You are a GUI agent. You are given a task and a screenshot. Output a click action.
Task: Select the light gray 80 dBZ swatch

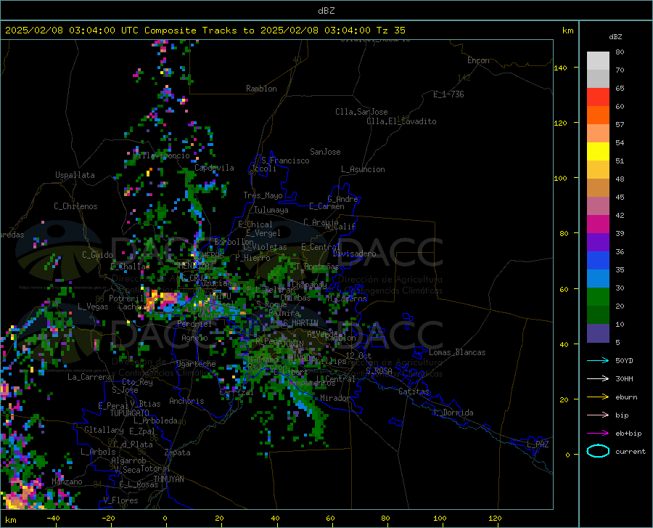pos(598,60)
